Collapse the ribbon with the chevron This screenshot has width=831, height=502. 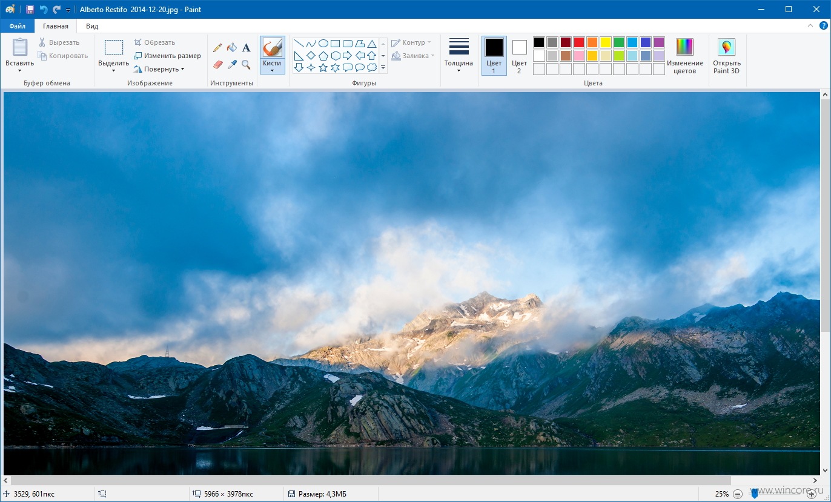[x=810, y=26]
